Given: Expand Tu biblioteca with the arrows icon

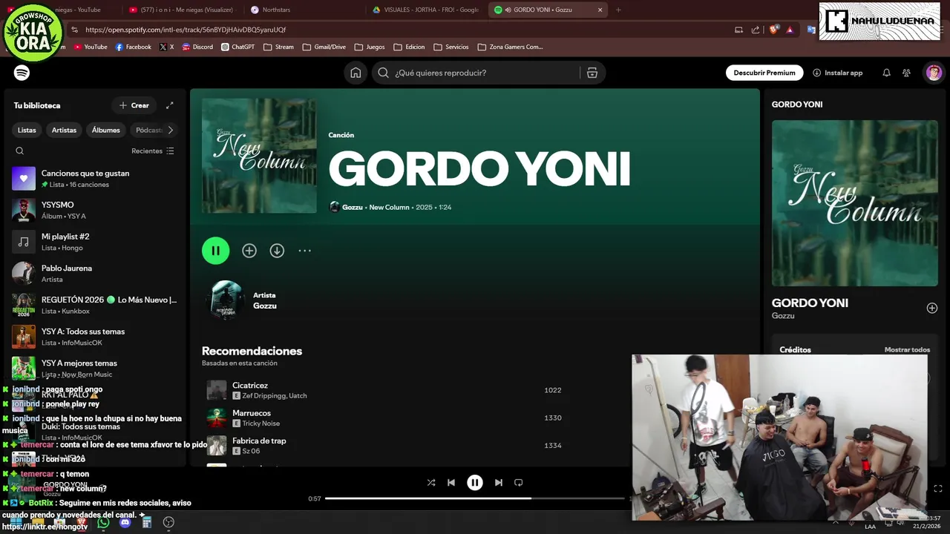Looking at the screenshot, I should click(169, 105).
